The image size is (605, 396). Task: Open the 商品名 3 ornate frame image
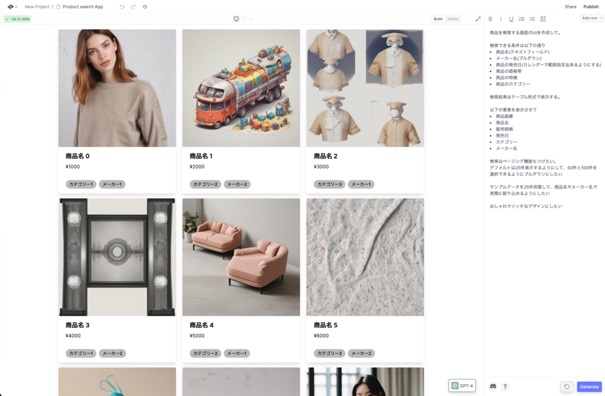point(117,257)
